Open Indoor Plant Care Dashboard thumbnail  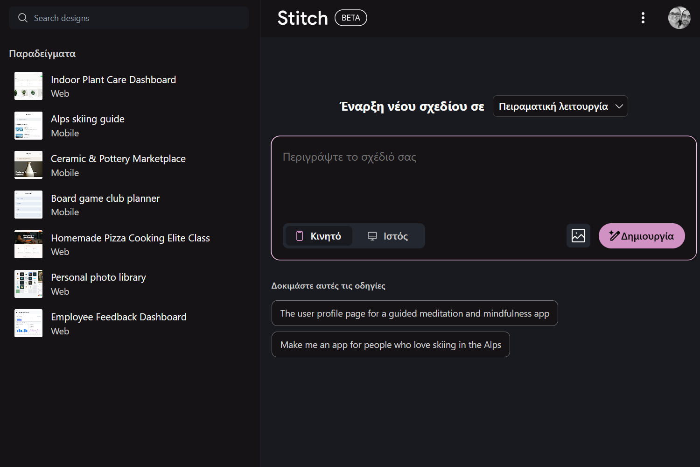28,86
